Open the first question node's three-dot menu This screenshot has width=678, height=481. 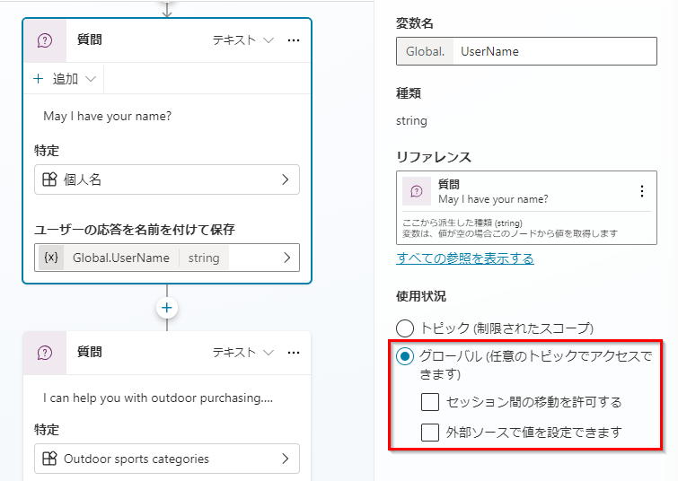[294, 40]
